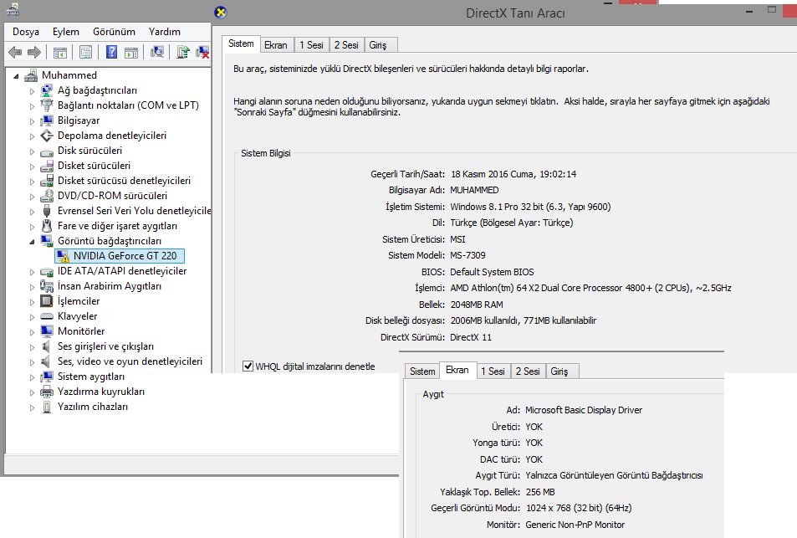797x538 pixels.
Task: Click the Windows 8.1 Pro 32 bit value
Action: tap(530, 207)
